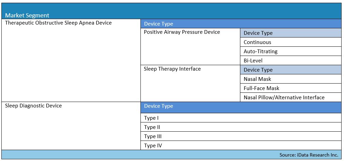Screen dimensions: 346x161
Task: Click Device Type subheader above Continuous
Action: click(291, 33)
